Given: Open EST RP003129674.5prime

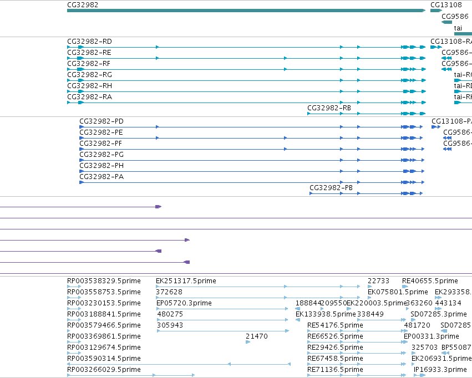Looking at the screenshot, I should point(104,348).
